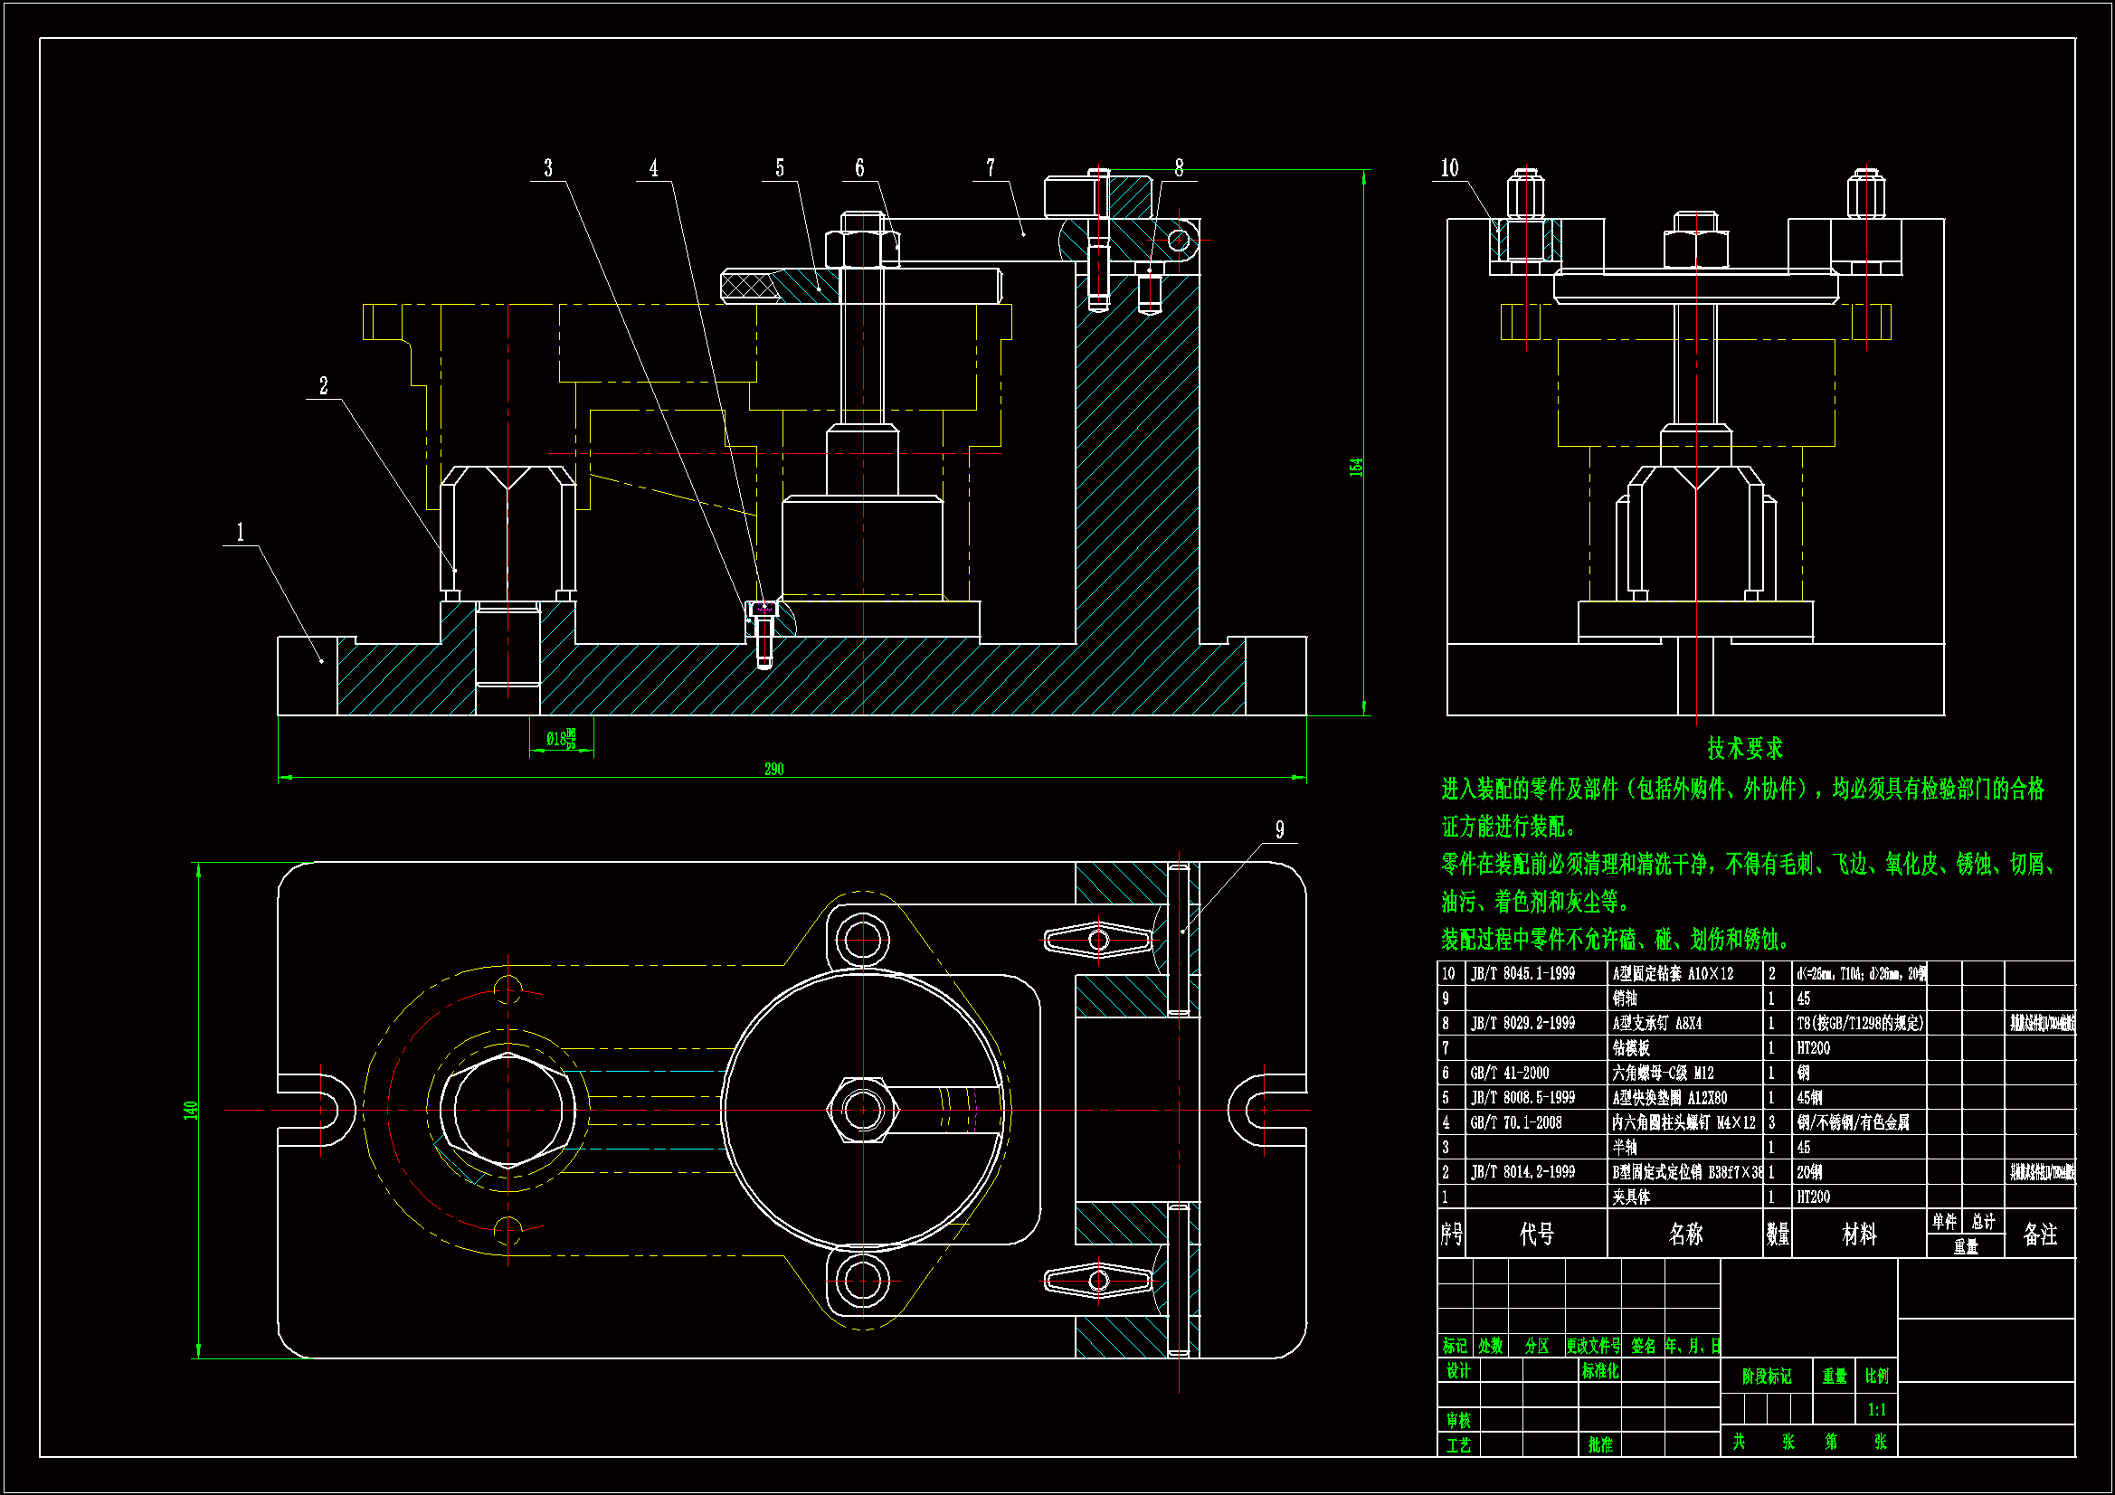Screen dimensions: 2115x1495
Task: Select part callout number 7
Action: click(x=991, y=167)
